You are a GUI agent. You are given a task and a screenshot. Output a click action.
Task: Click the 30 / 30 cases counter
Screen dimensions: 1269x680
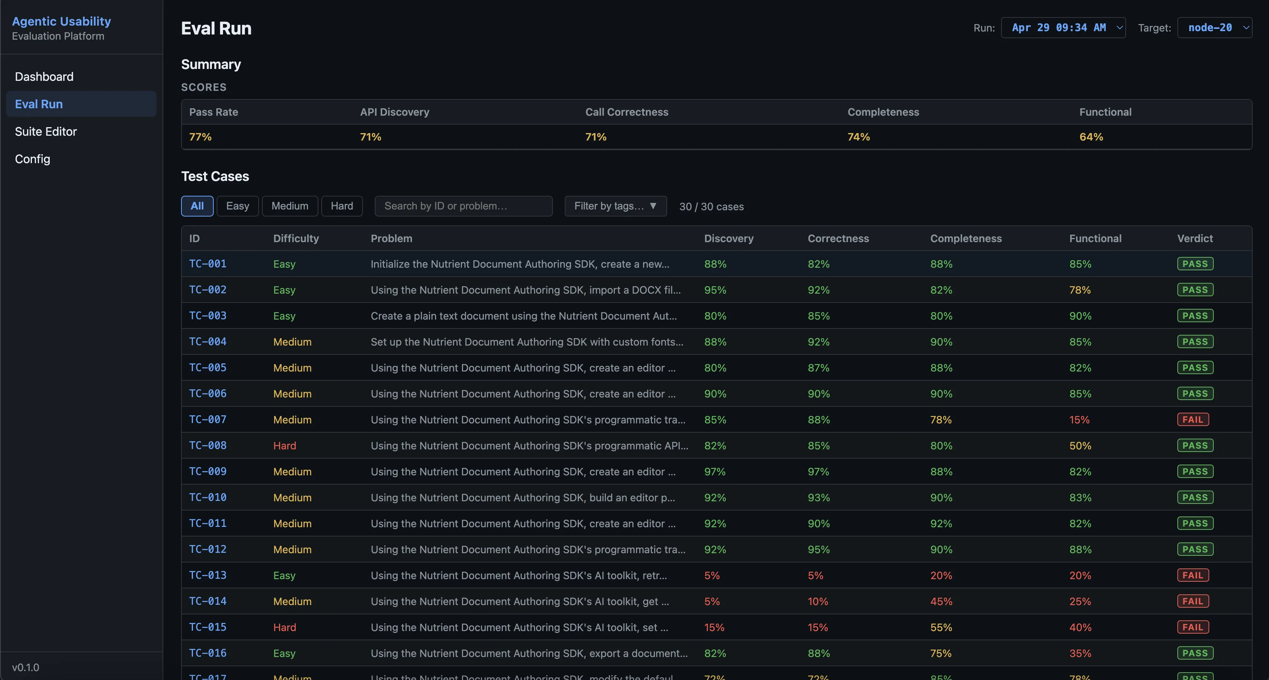click(711, 206)
